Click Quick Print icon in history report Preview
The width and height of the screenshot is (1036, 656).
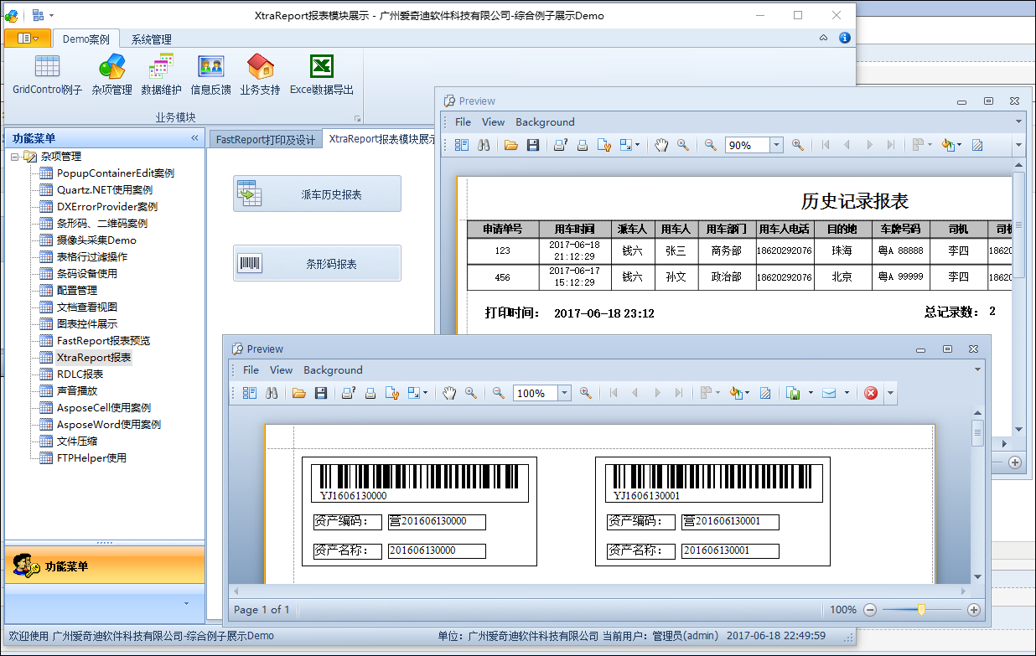[x=583, y=145]
